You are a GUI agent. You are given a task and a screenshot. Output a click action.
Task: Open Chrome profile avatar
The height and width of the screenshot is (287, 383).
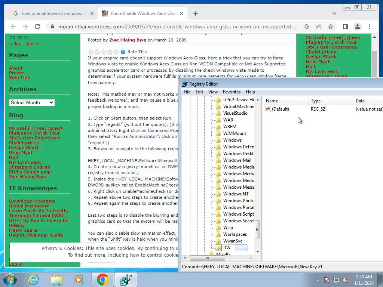click(x=358, y=27)
